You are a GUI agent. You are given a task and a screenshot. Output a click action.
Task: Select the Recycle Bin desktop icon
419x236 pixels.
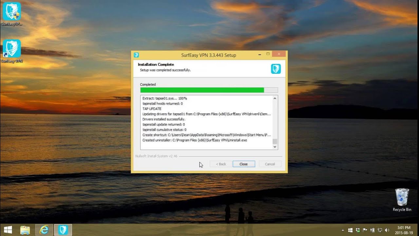click(x=402, y=200)
